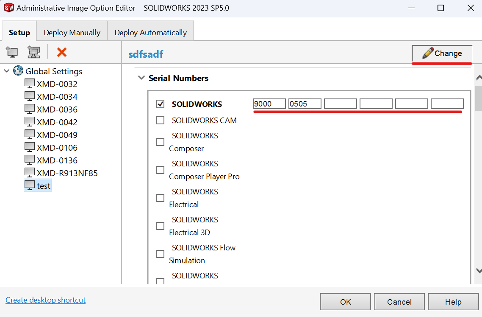Screen dimensions: 482x317
Task: Select the XMD-0032 computer icon
Action: click(x=30, y=84)
